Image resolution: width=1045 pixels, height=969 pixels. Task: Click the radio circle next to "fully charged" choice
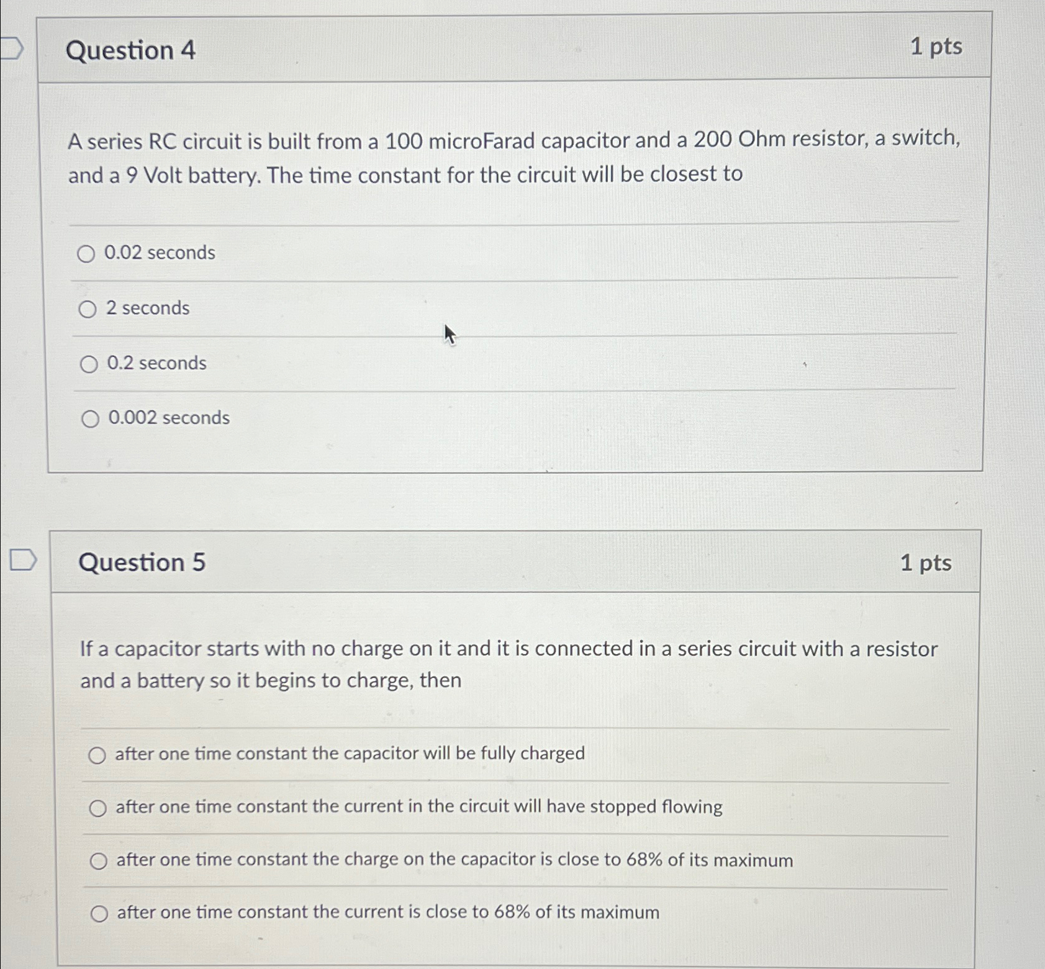pyautogui.click(x=97, y=755)
